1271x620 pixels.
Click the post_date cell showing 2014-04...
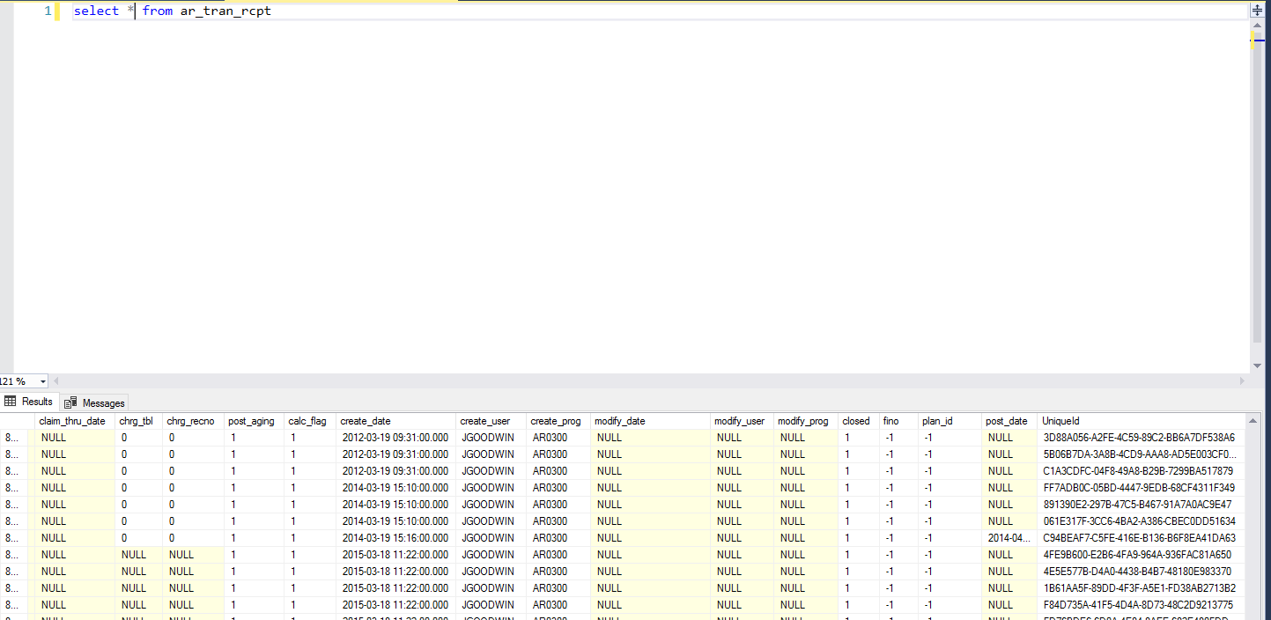pos(1009,538)
